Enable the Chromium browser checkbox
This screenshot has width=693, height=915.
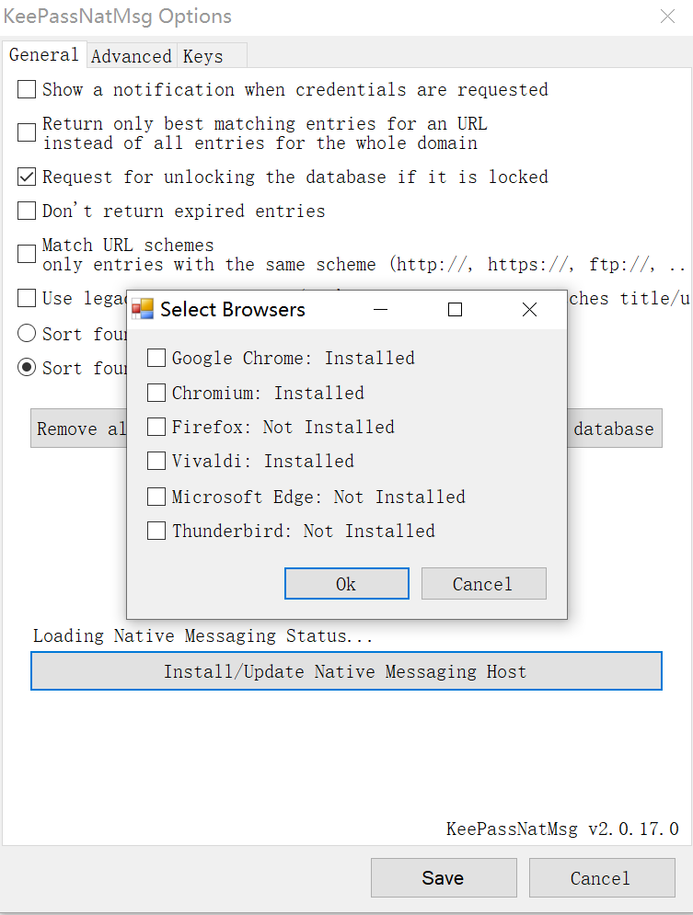pos(156,393)
